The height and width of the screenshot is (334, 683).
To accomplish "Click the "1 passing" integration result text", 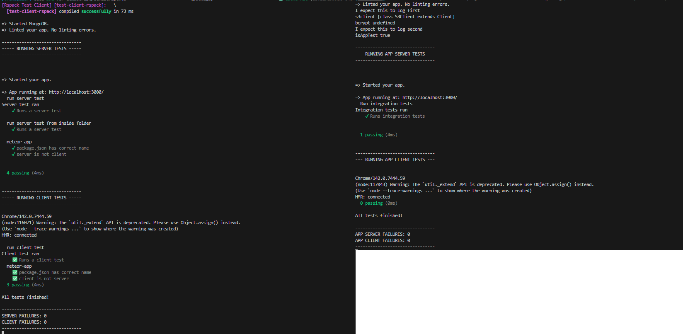I will click(x=371, y=135).
